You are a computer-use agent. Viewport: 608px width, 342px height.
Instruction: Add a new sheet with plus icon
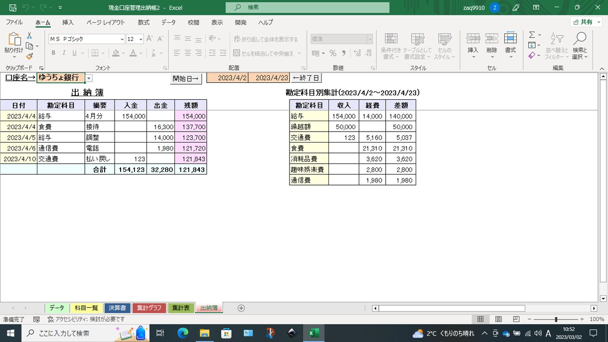tap(241, 308)
